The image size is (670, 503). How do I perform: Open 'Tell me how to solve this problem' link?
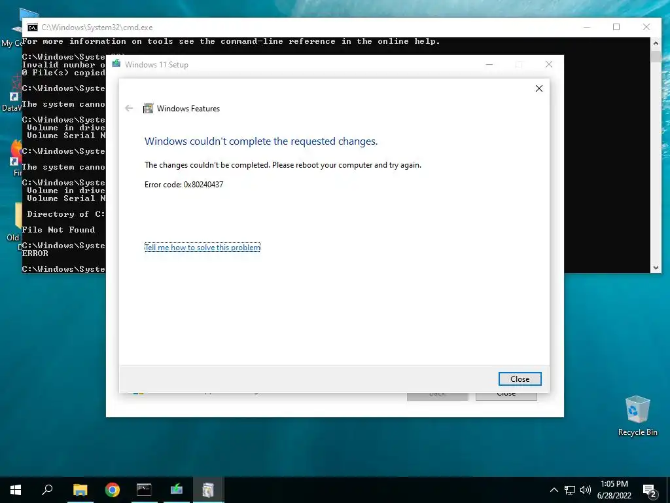pos(202,247)
